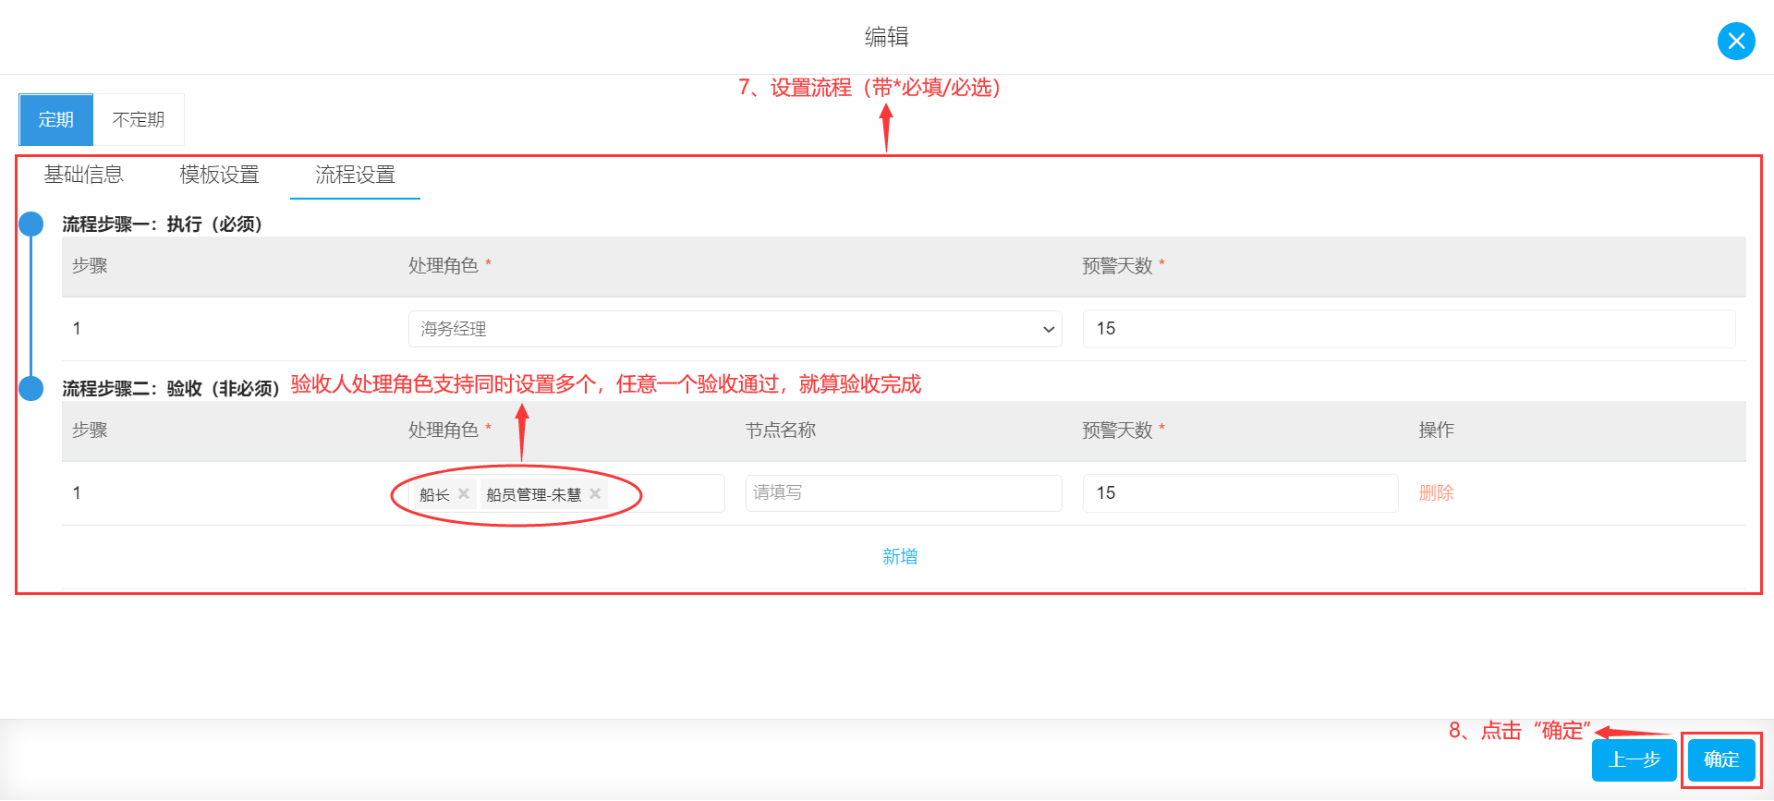1774x801 pixels.
Task: Click the 编辑 dialog title
Action: point(887,37)
